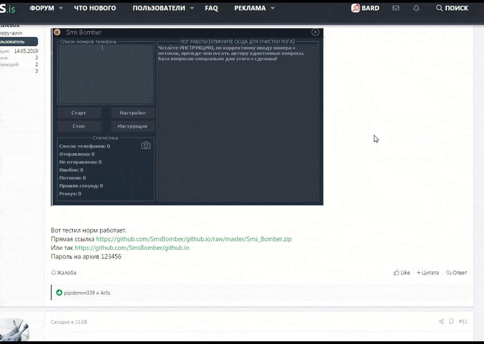Image resolution: width=484 pixels, height=344 pixels.
Task: Reply to the post with Ответ
Action: (x=456, y=272)
